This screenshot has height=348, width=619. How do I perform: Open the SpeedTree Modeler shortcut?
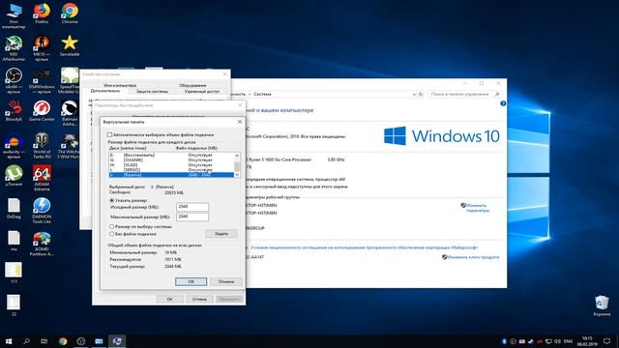70,80
